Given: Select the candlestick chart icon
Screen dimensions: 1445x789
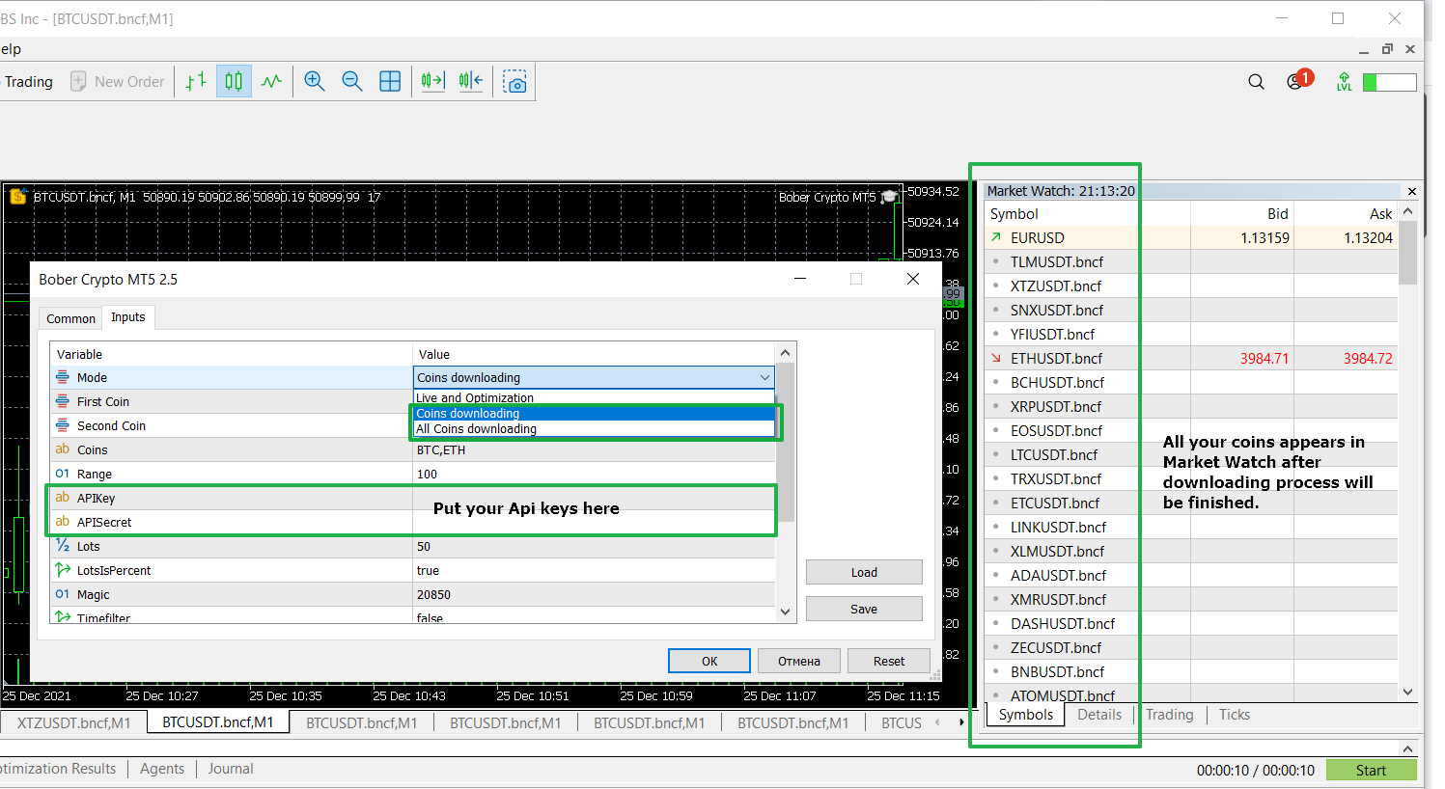Looking at the screenshot, I should click(x=234, y=82).
